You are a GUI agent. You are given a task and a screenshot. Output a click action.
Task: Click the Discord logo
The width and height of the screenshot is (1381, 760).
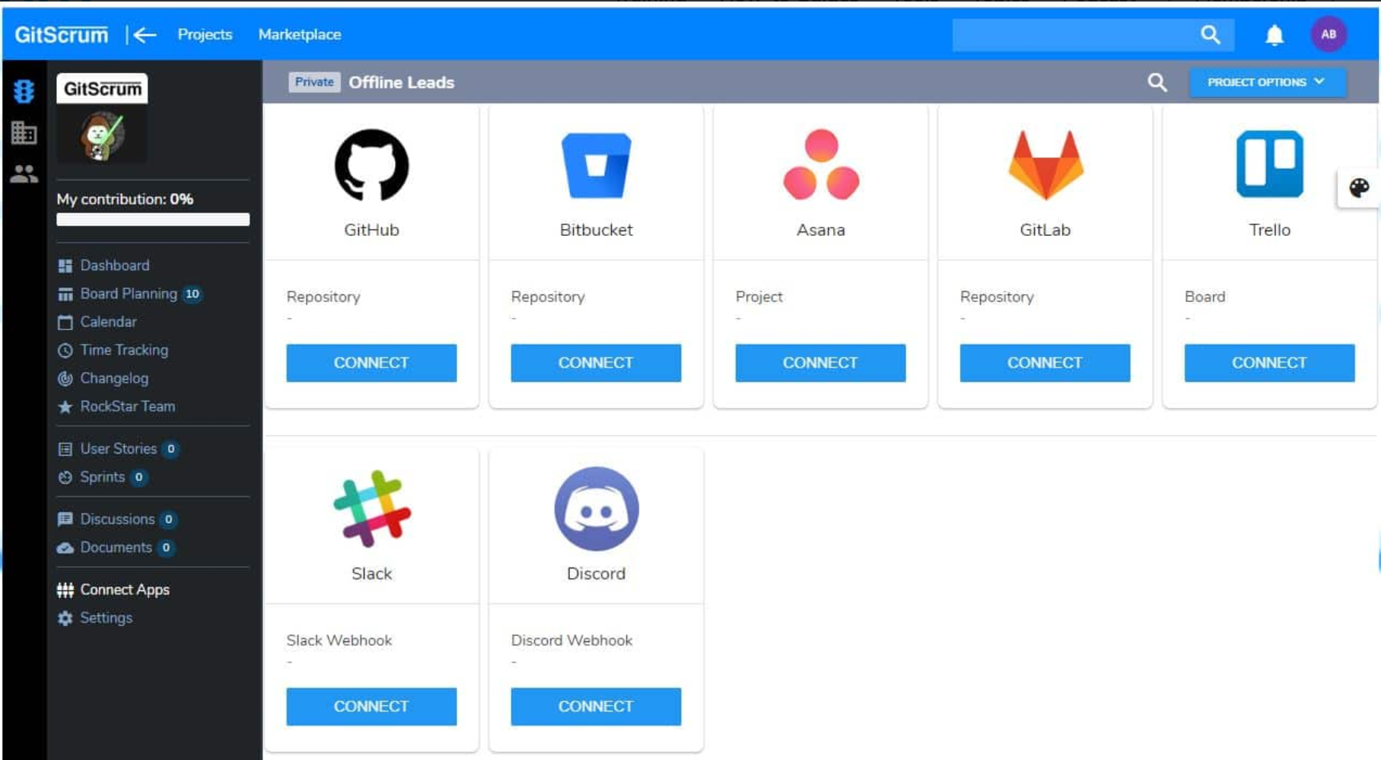point(597,509)
